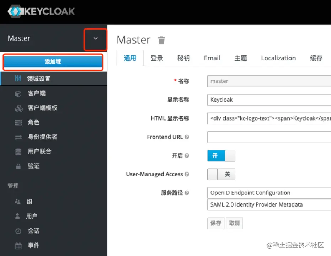The height and width of the screenshot is (256, 331).
Task: Open the 缓存 tab
Action: (316, 58)
